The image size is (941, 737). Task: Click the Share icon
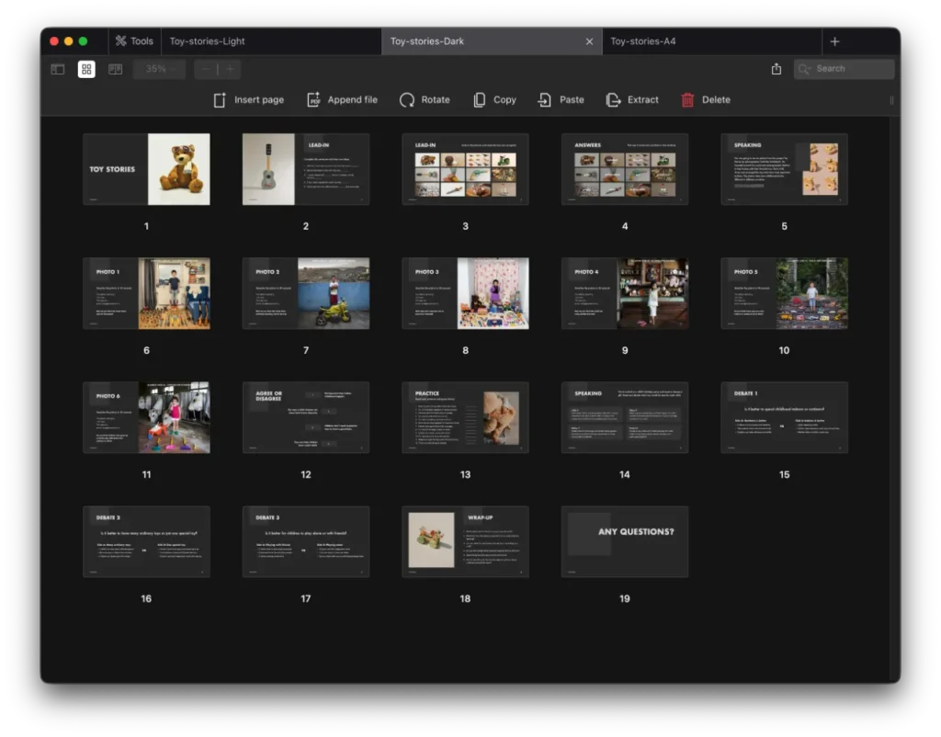(x=777, y=69)
